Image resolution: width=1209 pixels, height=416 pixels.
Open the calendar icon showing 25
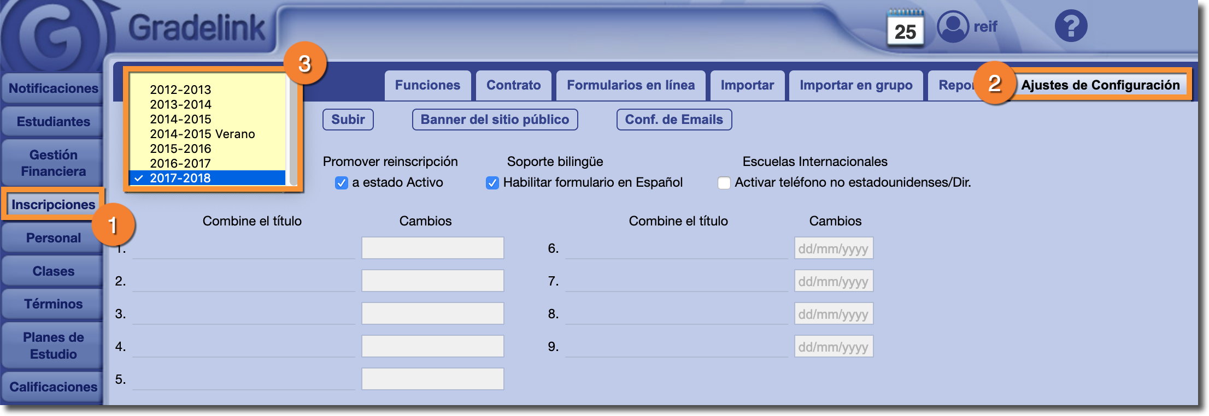pyautogui.click(x=905, y=28)
